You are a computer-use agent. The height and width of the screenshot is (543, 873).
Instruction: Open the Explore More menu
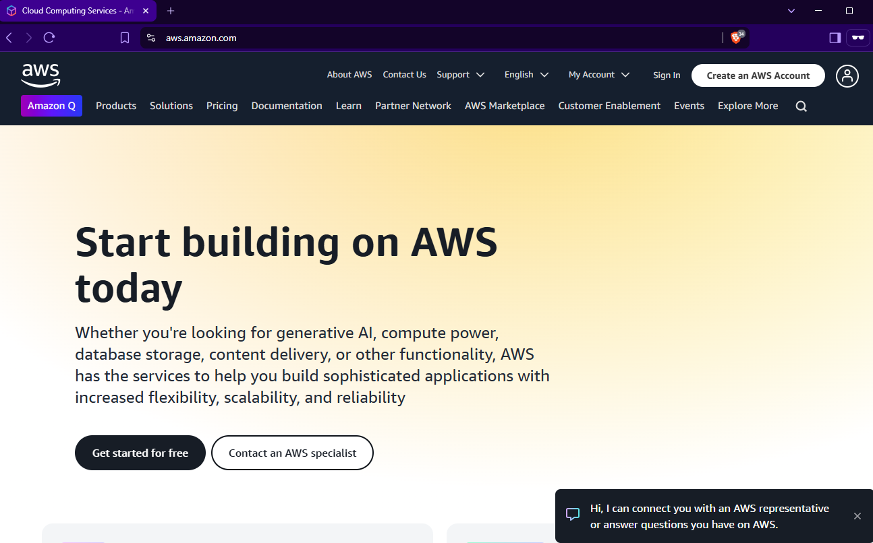tap(748, 106)
